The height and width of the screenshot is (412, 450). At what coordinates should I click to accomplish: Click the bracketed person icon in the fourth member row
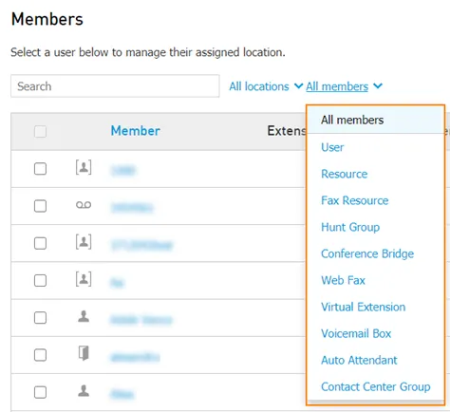click(84, 279)
